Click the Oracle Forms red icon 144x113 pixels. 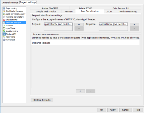pos(4,20)
